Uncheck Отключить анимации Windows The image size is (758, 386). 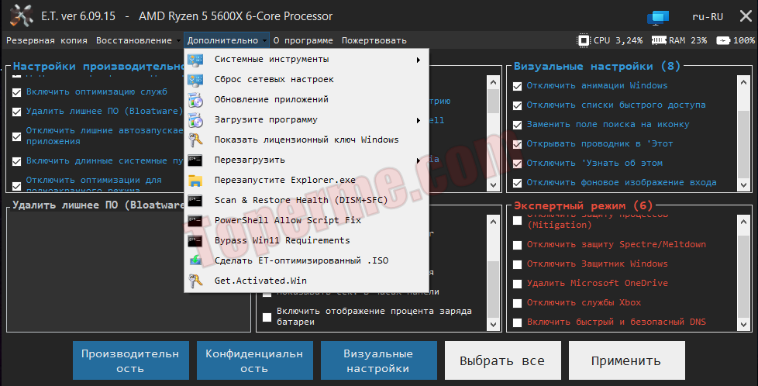[x=517, y=86]
